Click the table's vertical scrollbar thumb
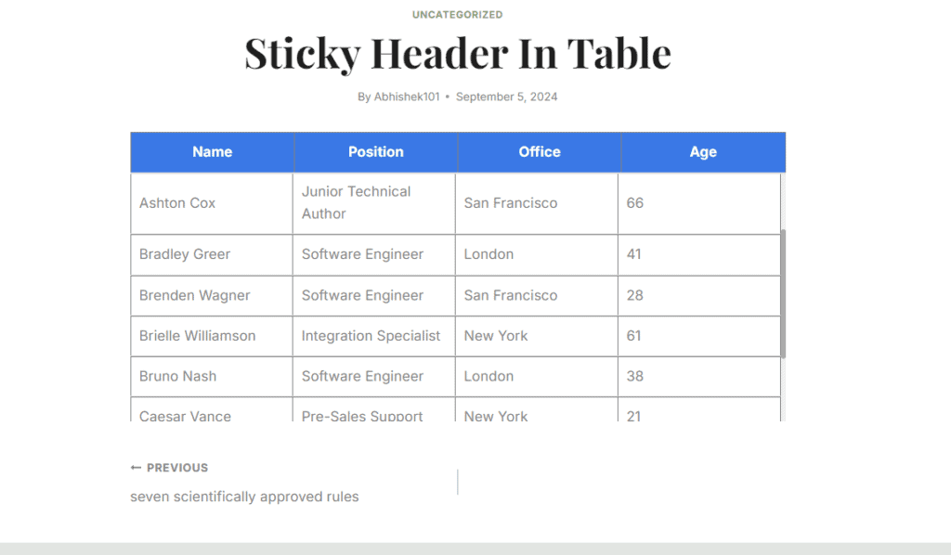This screenshot has height=555, width=951. pyautogui.click(x=783, y=294)
